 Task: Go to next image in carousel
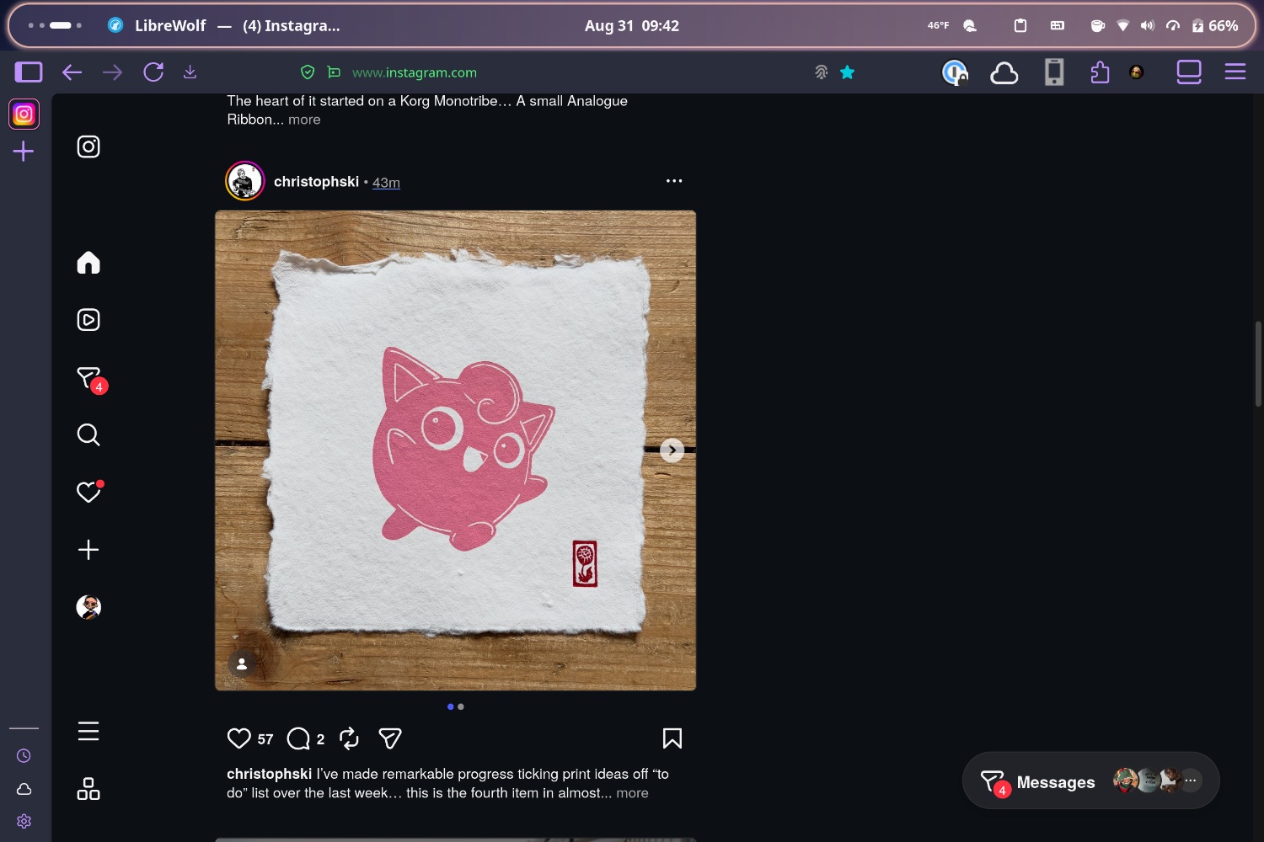(x=672, y=450)
